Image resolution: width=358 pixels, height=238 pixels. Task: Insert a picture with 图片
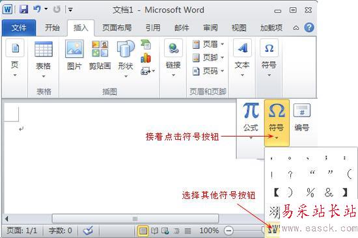click(74, 55)
